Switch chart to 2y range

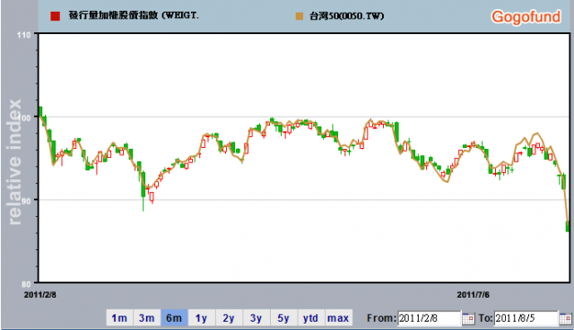[x=229, y=317]
